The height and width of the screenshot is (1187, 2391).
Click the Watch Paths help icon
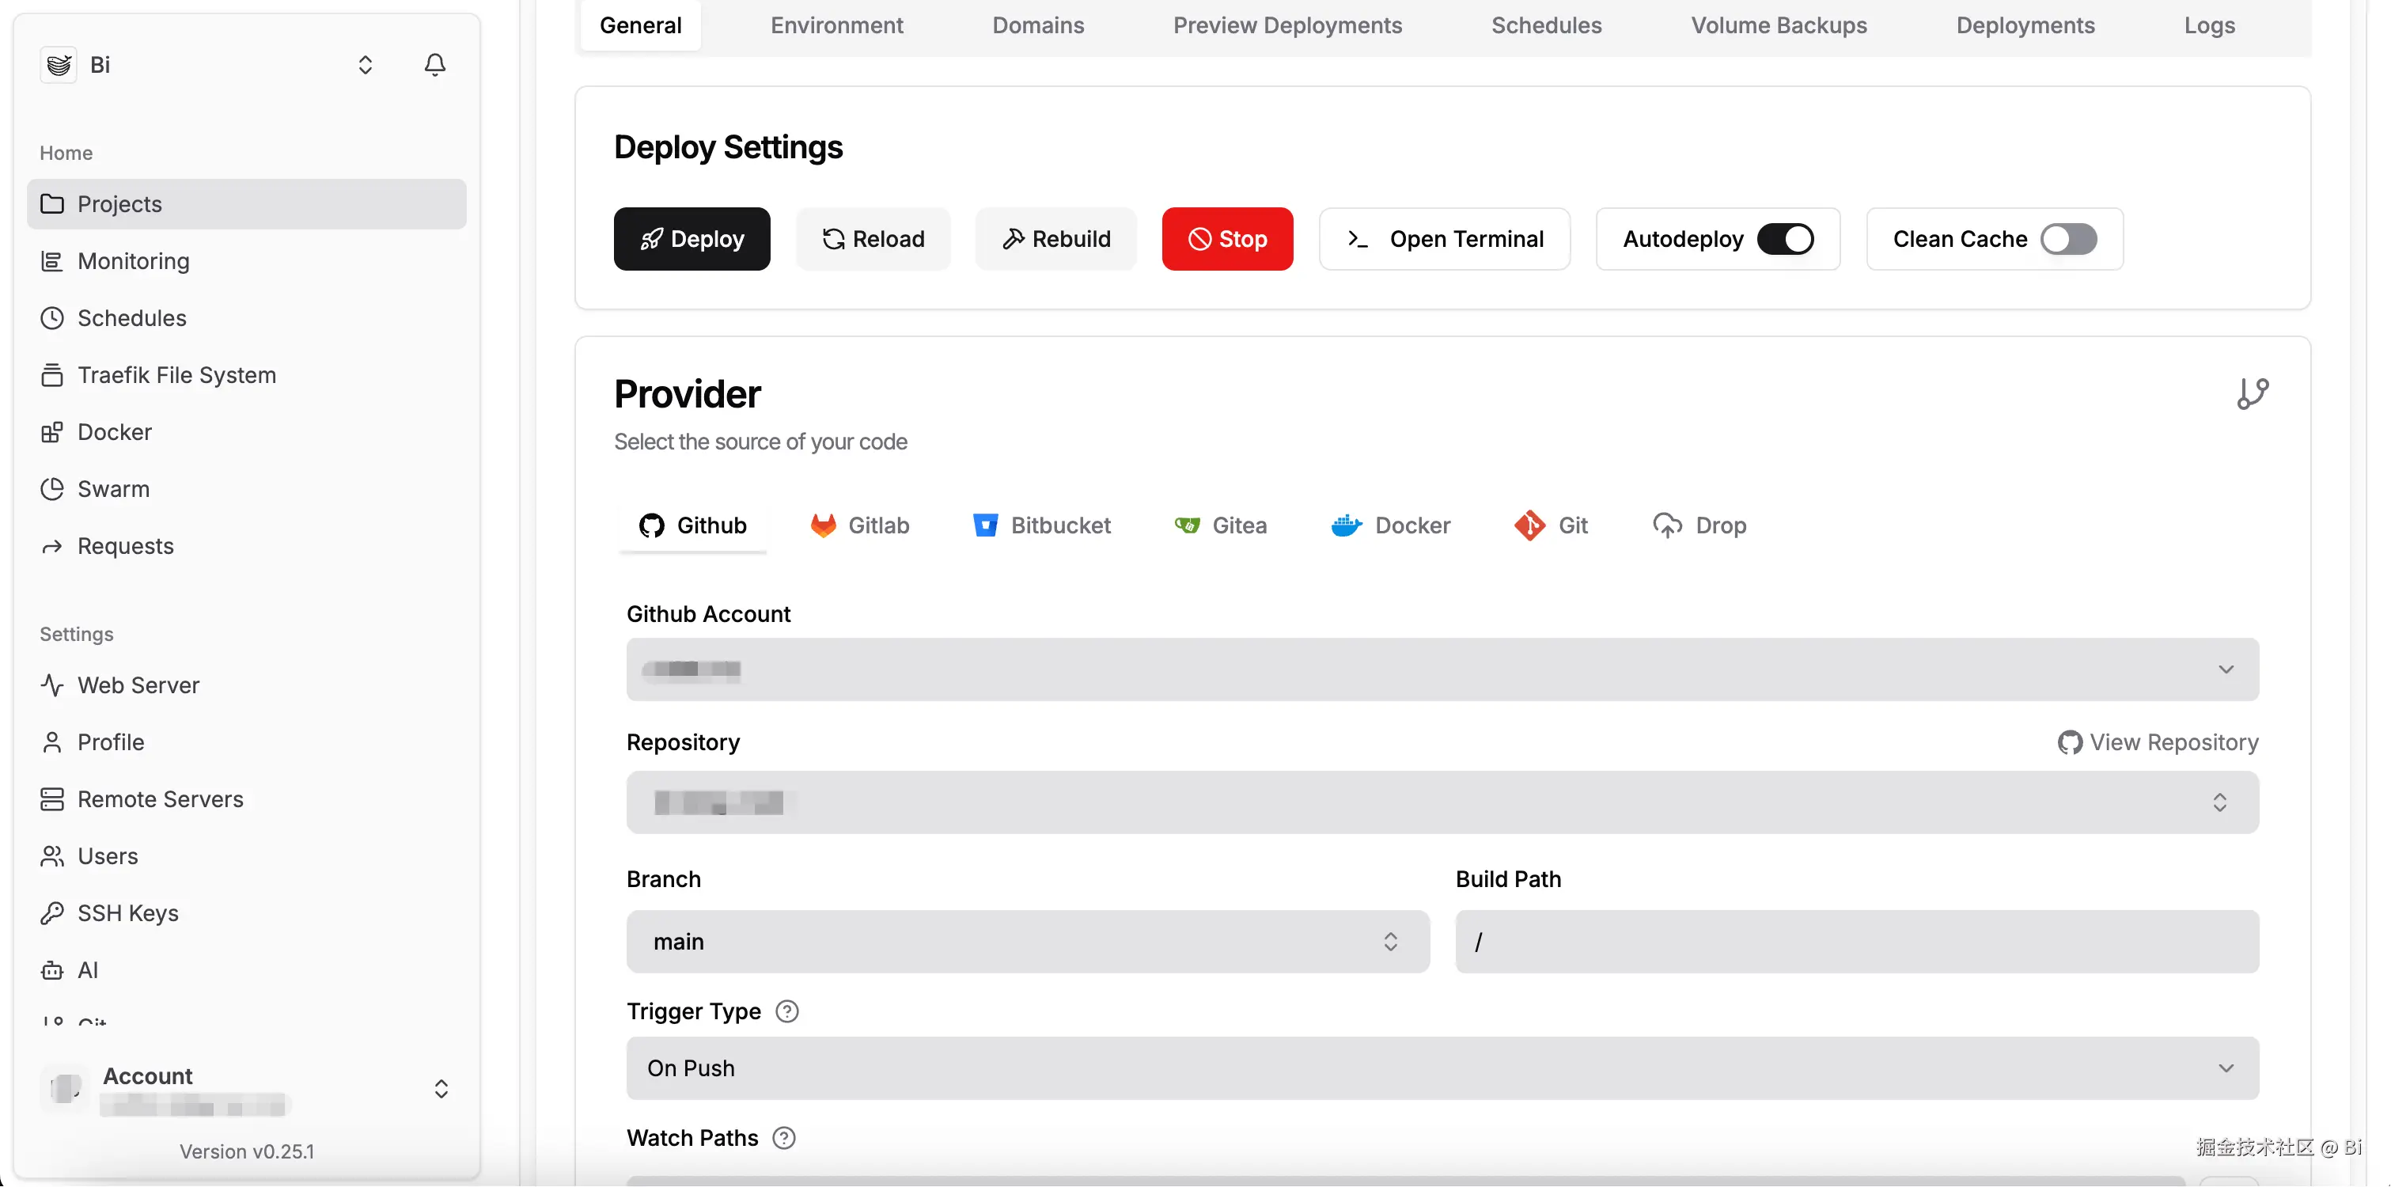pos(783,1138)
